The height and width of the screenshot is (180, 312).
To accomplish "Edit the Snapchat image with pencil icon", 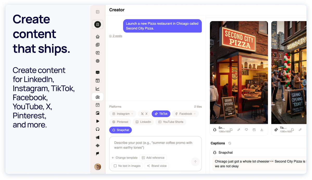I will (x=239, y=130).
